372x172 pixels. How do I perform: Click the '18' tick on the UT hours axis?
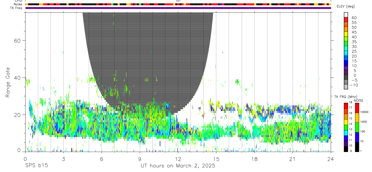click(254, 159)
